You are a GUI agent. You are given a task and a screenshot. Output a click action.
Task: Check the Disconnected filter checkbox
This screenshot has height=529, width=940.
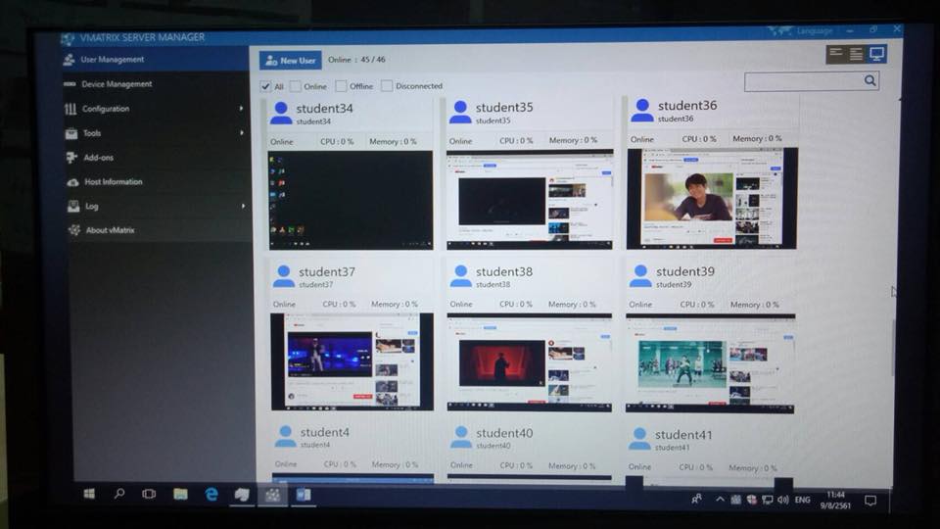[387, 86]
